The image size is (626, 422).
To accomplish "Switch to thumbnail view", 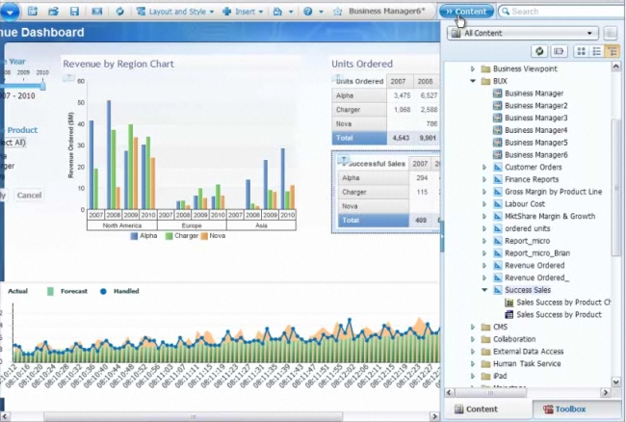I will click(x=582, y=51).
